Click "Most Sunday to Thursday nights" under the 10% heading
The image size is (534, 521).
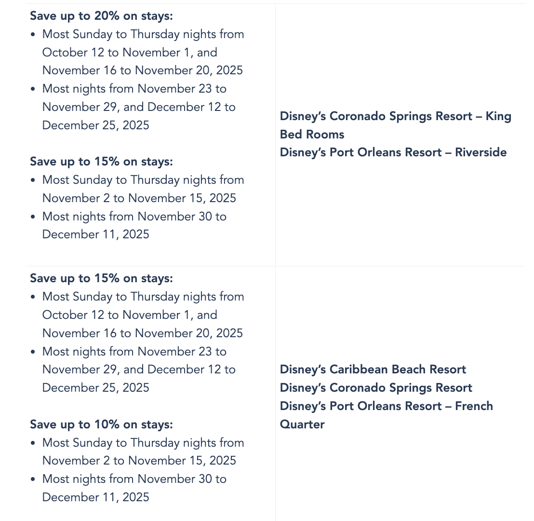point(143,443)
